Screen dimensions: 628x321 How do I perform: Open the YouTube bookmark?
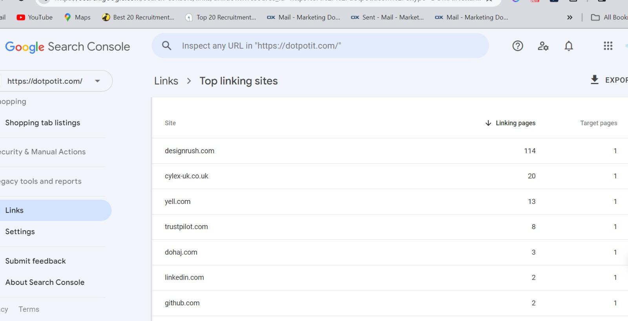(35, 17)
